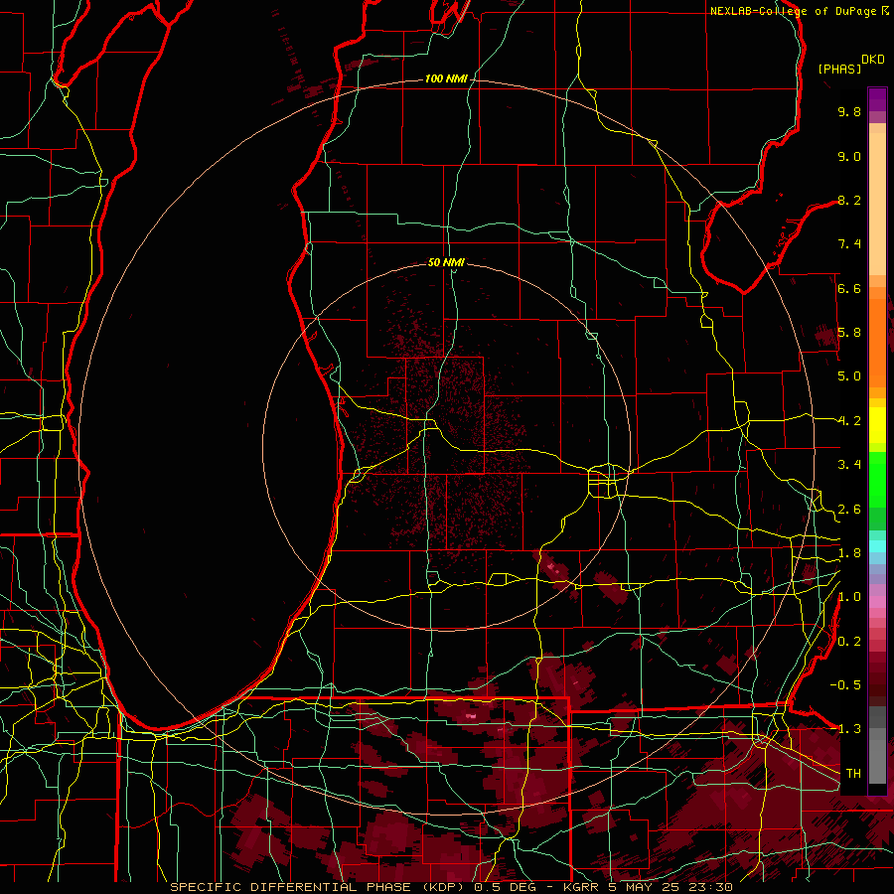Click the TH threshold label
The height and width of the screenshot is (894, 894).
[853, 774]
